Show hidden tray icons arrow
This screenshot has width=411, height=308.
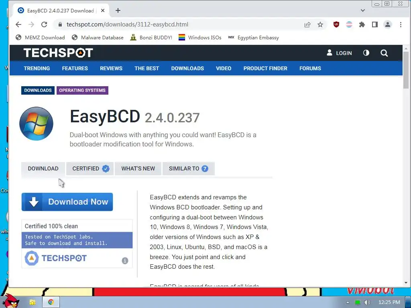tap(348, 302)
